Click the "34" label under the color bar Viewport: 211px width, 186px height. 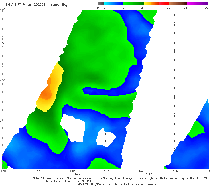point(143,8)
